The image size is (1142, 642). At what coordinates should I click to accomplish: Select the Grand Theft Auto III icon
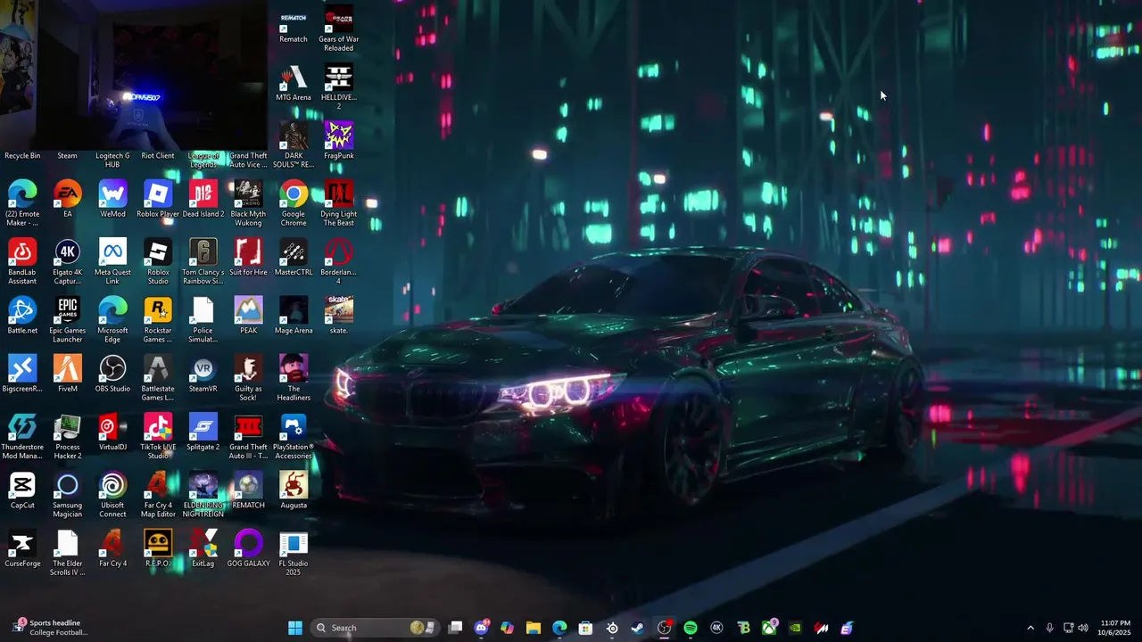click(248, 436)
